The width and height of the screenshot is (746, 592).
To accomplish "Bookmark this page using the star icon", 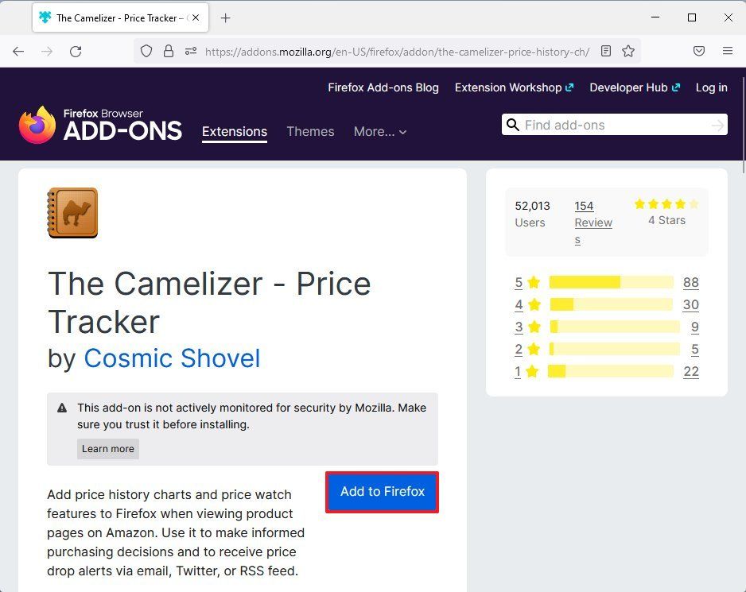I will [628, 51].
